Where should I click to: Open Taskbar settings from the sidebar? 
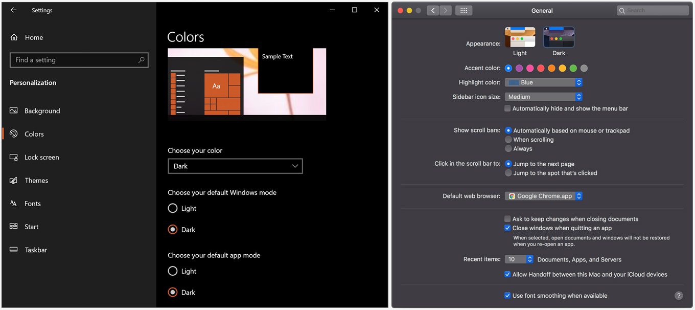(35, 250)
